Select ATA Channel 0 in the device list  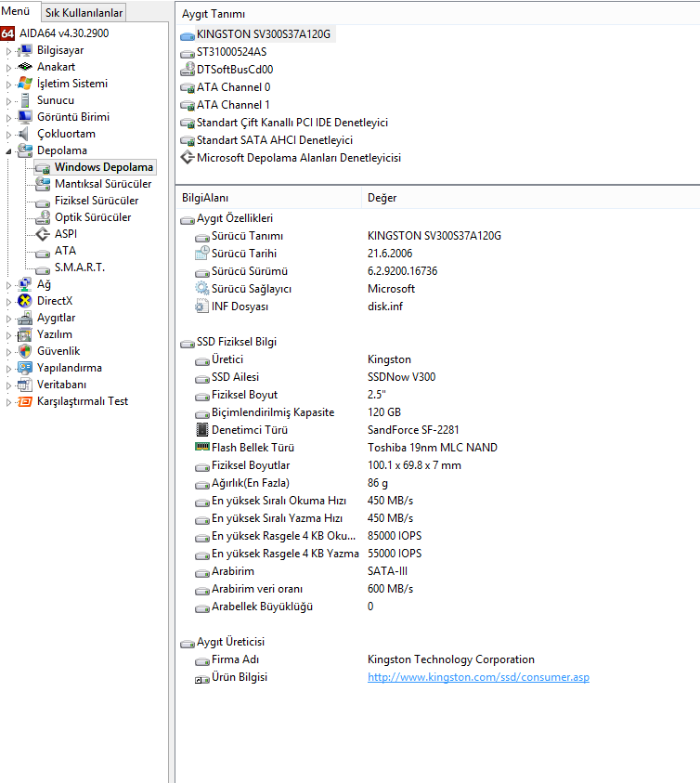[x=233, y=87]
